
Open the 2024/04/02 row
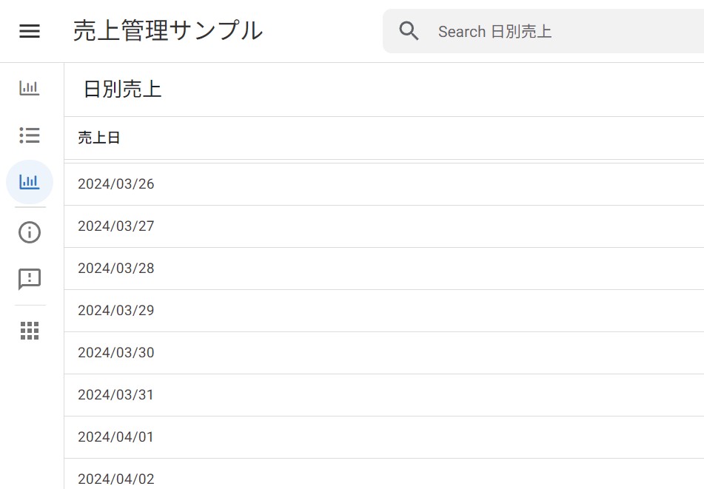(x=116, y=479)
